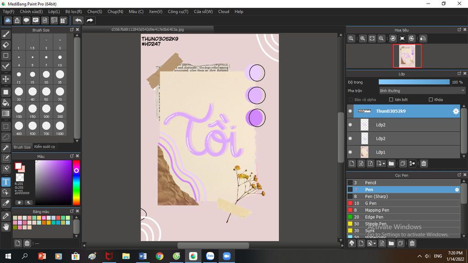
Task: Open Google Chrome from the taskbar
Action: click(x=160, y=256)
